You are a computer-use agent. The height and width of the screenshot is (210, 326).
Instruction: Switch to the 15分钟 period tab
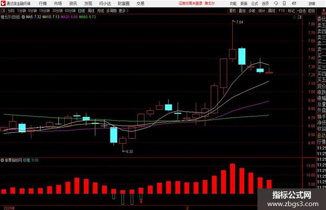45,11
